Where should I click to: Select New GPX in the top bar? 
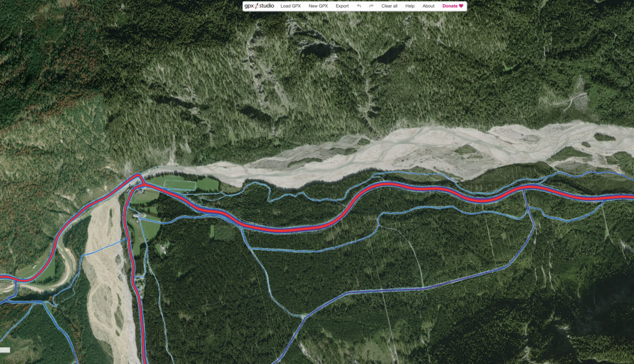pyautogui.click(x=318, y=6)
